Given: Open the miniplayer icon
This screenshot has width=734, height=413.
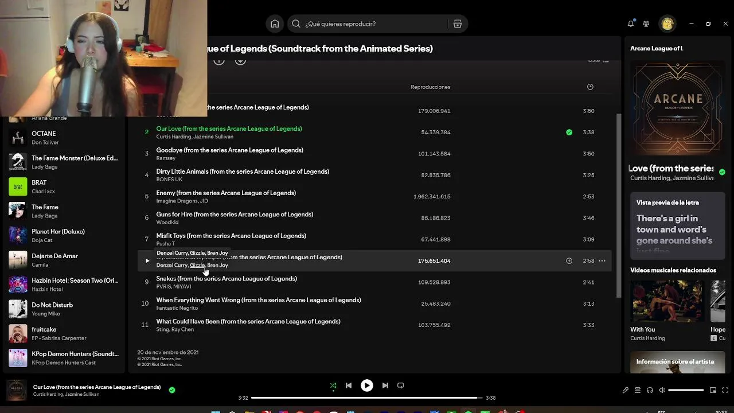Looking at the screenshot, I should click(x=713, y=390).
